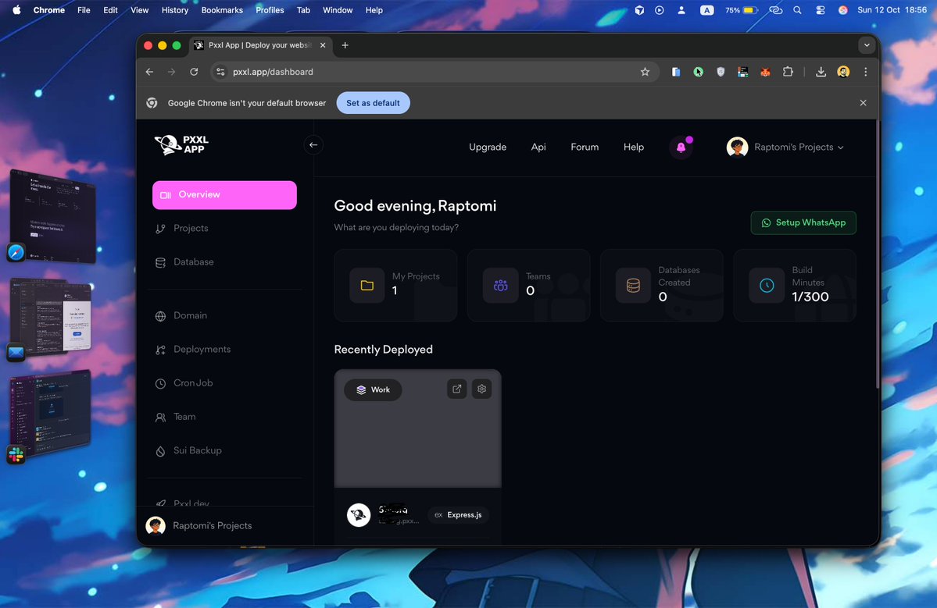This screenshot has width=937, height=608.
Task: Open Chrome downloads icon
Action: point(821,73)
